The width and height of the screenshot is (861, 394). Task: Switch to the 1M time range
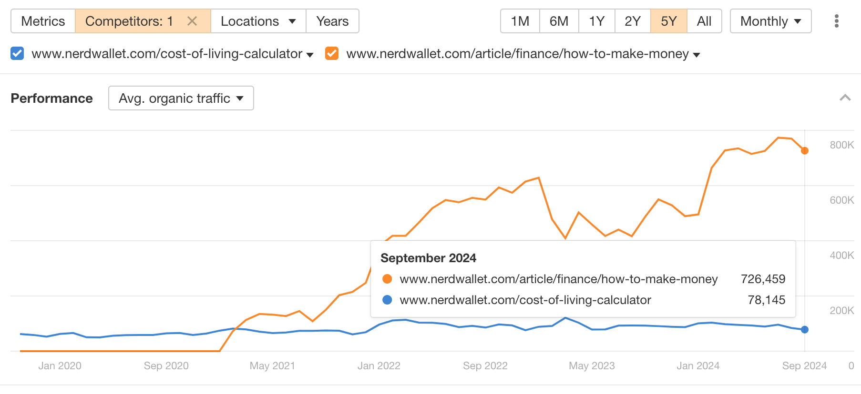tap(519, 21)
